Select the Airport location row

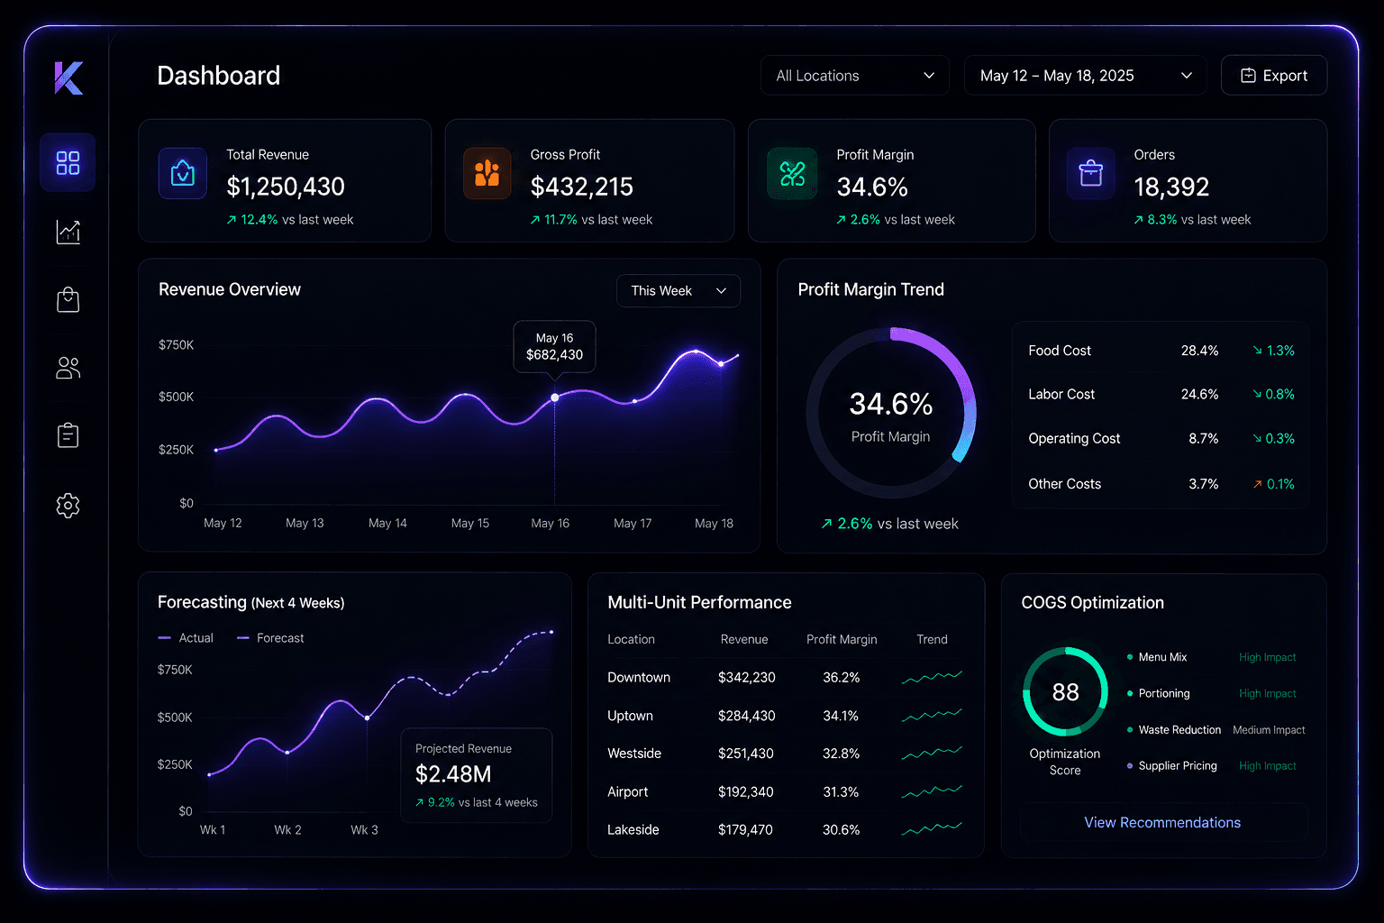[785, 791]
